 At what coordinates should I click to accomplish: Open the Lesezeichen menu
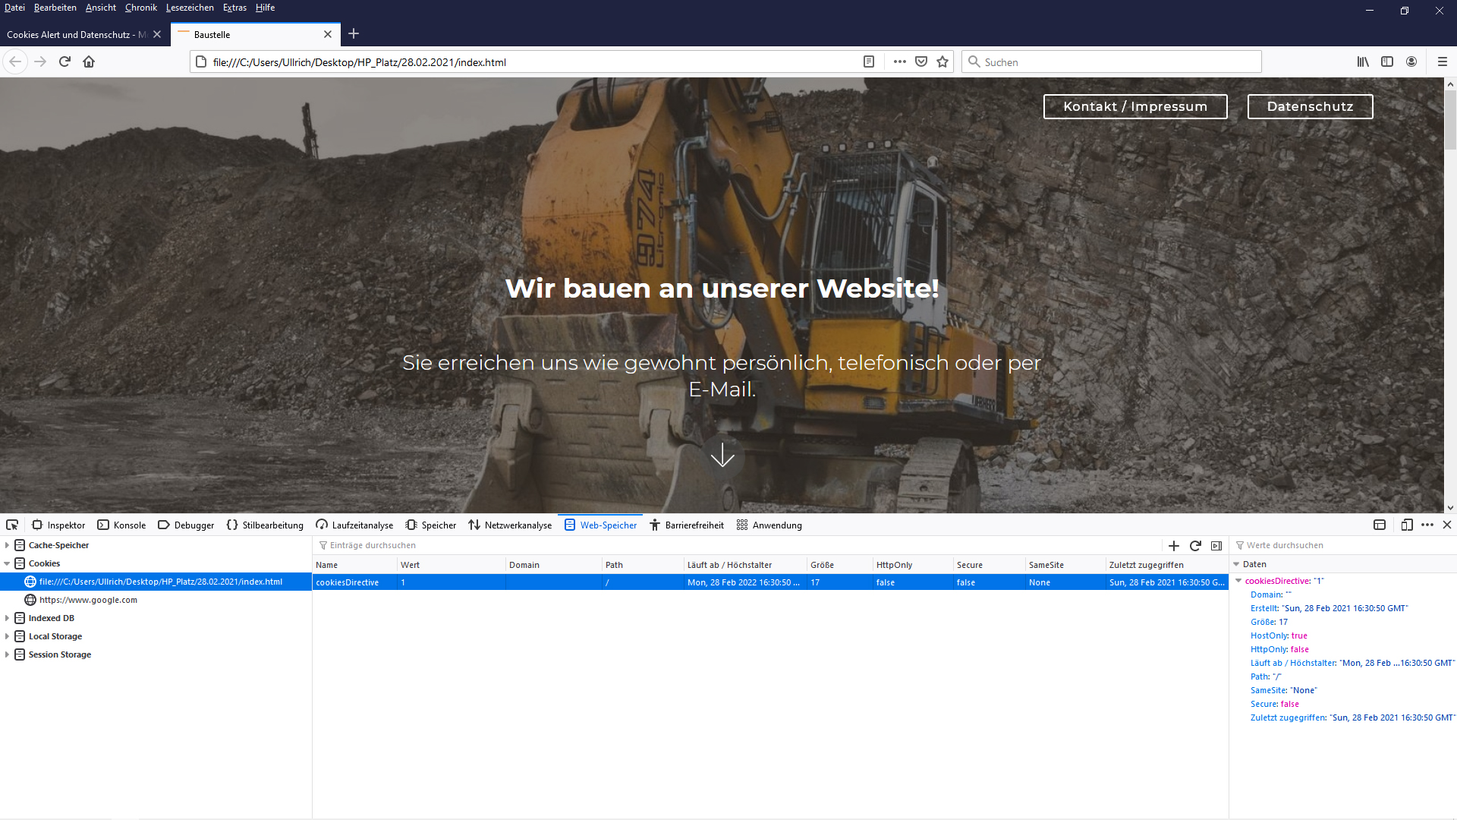pos(190,8)
